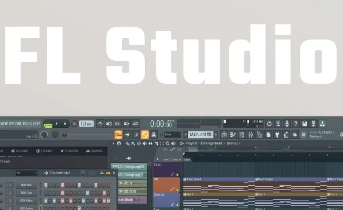343x210 pixels.
Task: Click the render/export download icon
Action: point(322,124)
